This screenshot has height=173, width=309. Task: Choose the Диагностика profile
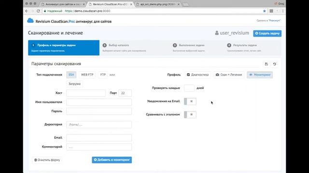197,75
